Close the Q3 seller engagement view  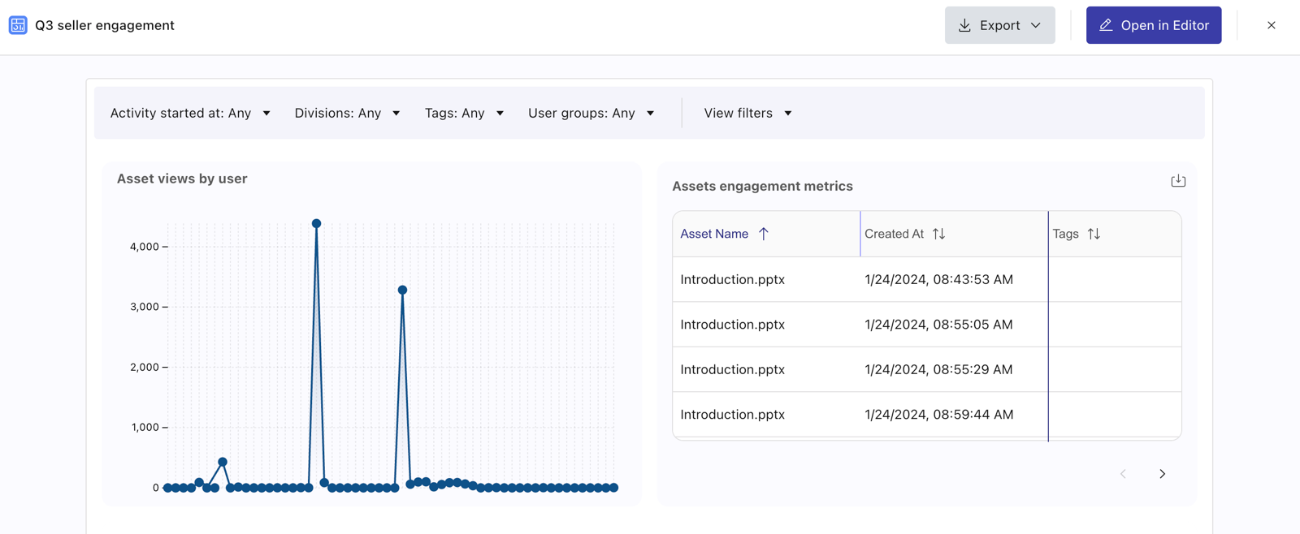pyautogui.click(x=1271, y=25)
